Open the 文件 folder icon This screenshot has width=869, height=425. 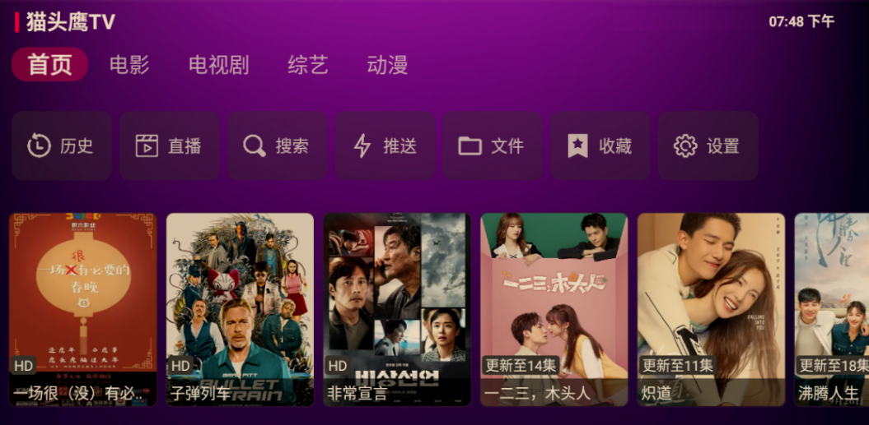470,146
